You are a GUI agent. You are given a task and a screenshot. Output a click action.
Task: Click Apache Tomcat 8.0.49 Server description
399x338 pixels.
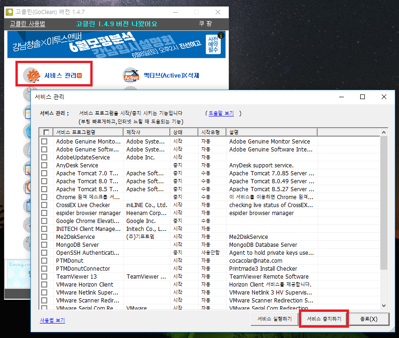(x=271, y=181)
